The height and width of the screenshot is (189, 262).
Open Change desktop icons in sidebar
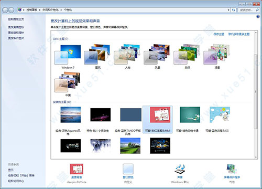16,27
